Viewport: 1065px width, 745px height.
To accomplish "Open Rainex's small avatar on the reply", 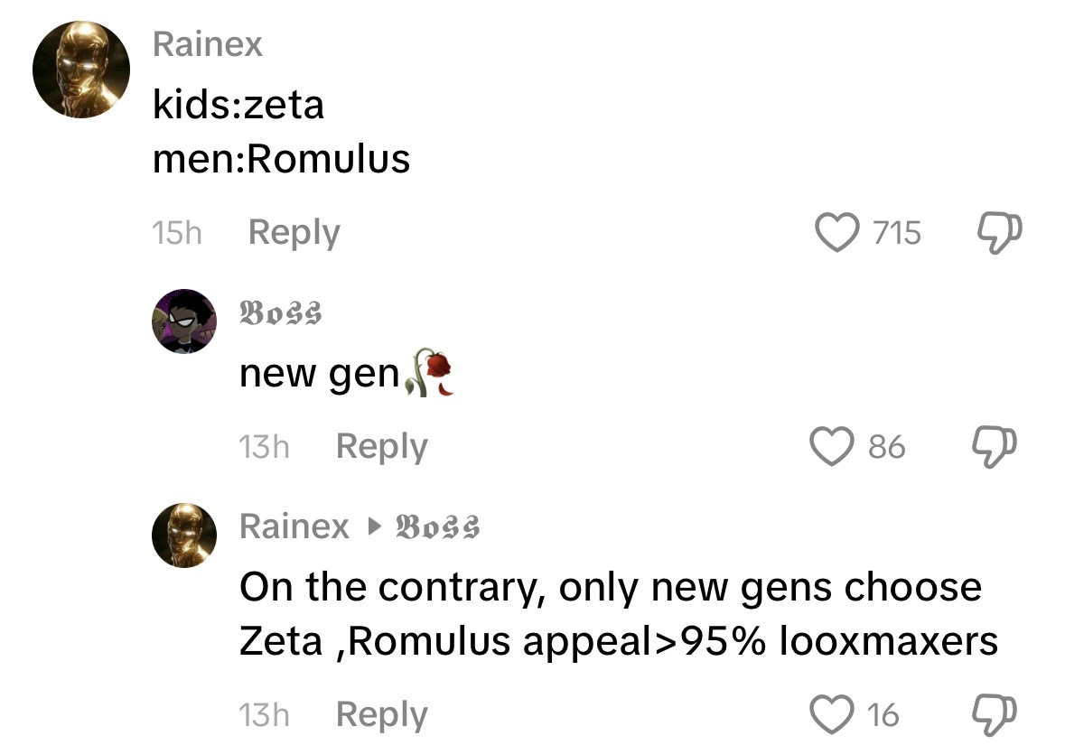I will [x=184, y=535].
